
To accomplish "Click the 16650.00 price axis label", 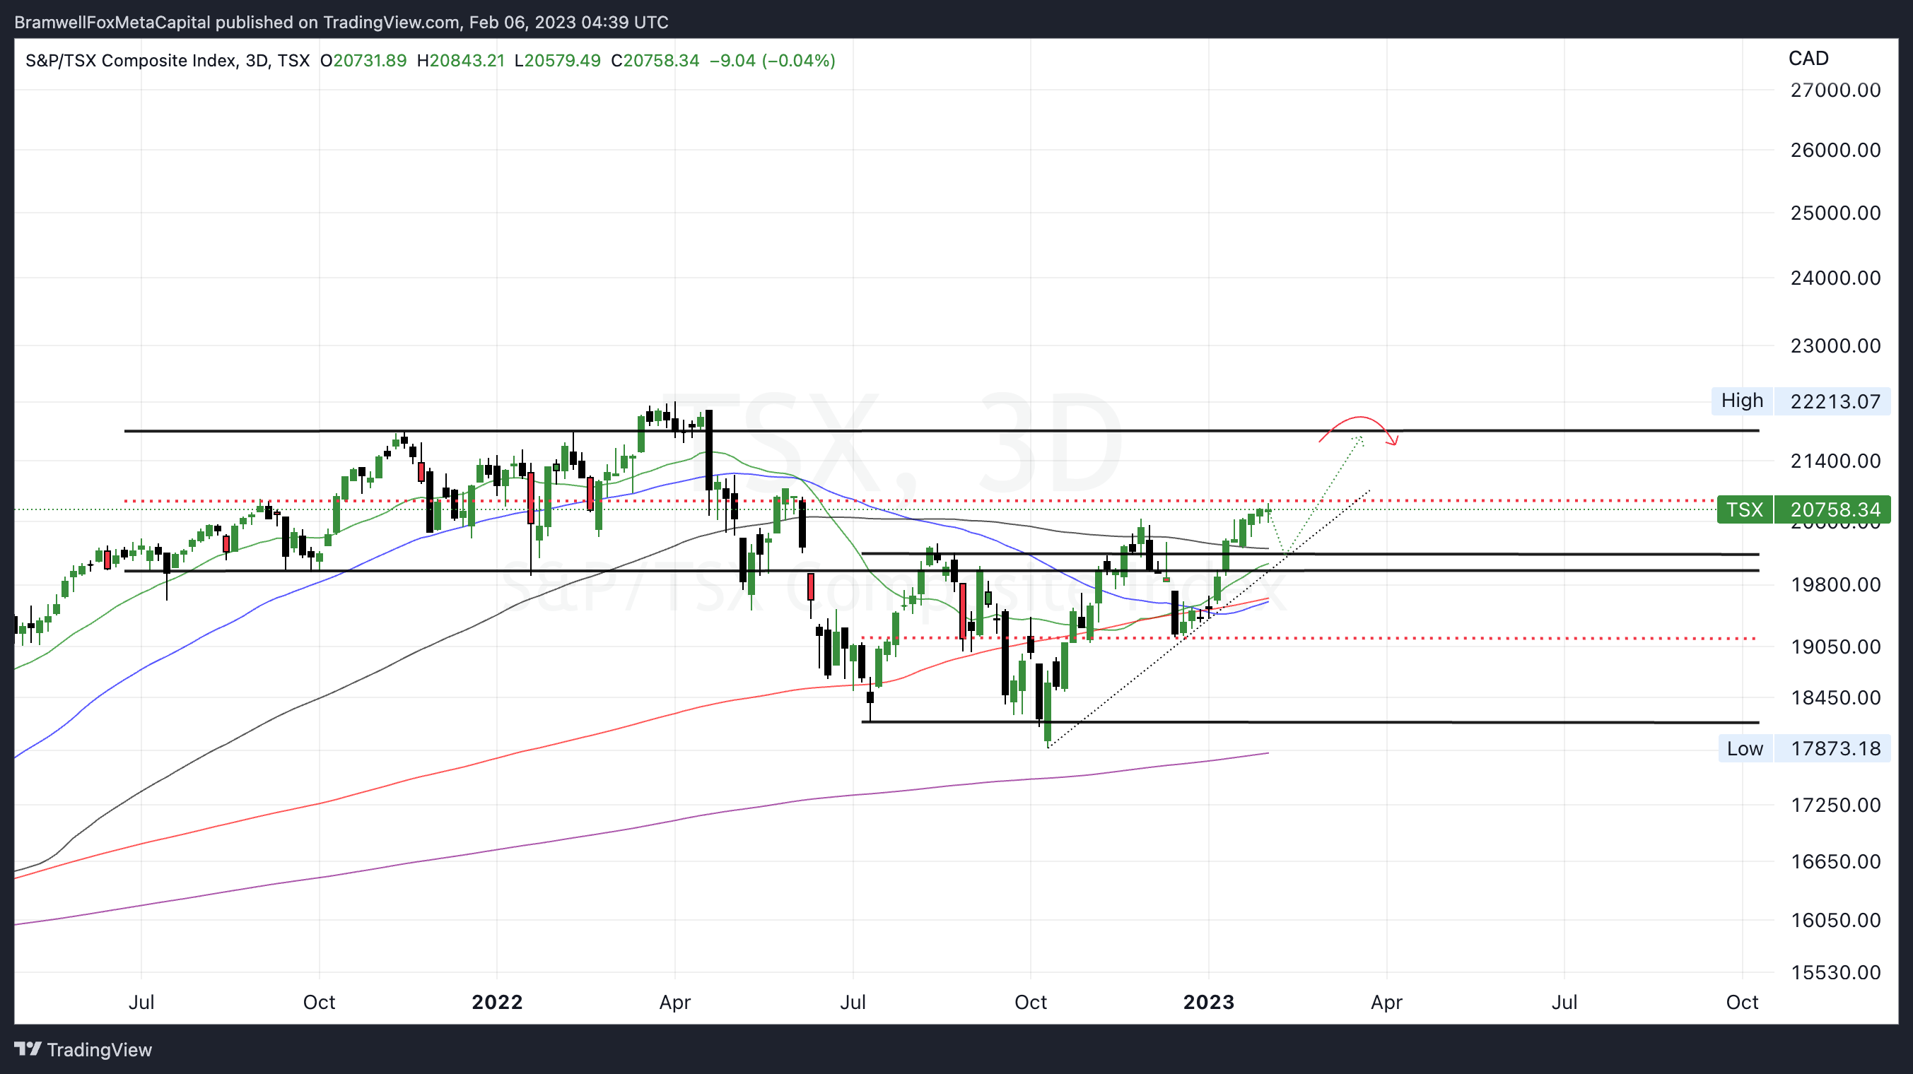I will click(x=1835, y=862).
